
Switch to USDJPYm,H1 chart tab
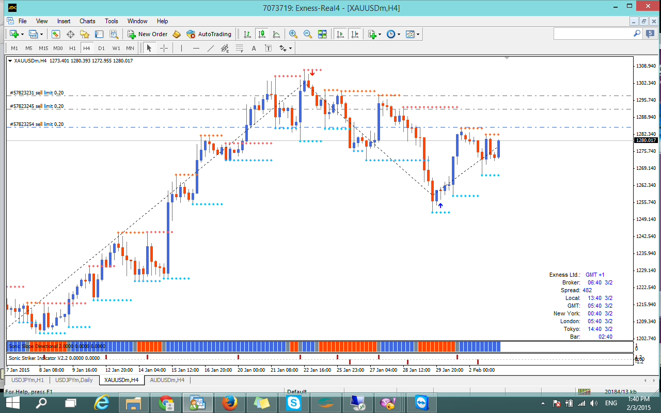(x=28, y=380)
